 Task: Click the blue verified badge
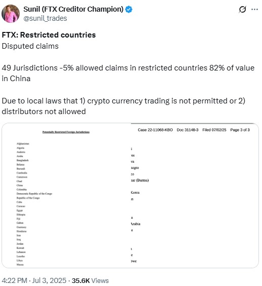click(x=129, y=9)
